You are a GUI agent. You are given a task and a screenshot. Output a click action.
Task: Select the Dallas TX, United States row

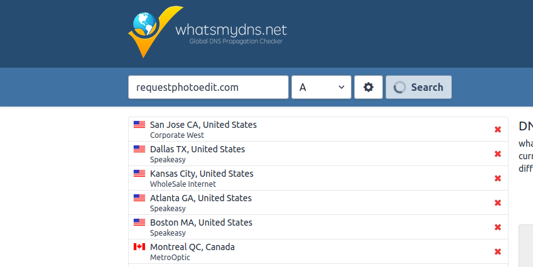click(318, 154)
